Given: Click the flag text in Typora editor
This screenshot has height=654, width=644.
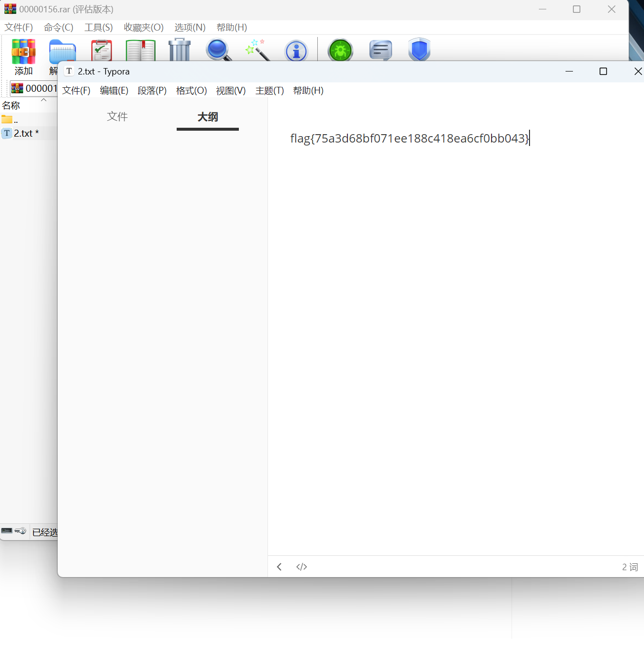Looking at the screenshot, I should tap(410, 139).
